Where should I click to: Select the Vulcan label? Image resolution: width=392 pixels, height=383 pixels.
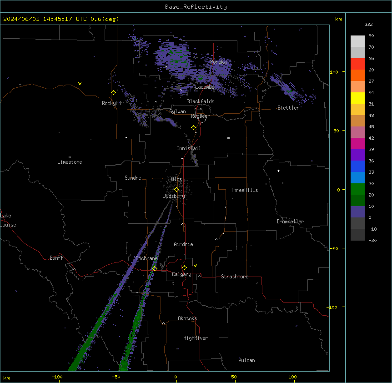[x=247, y=360]
